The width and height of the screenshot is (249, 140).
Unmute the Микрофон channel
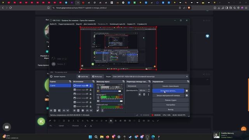point(98,91)
